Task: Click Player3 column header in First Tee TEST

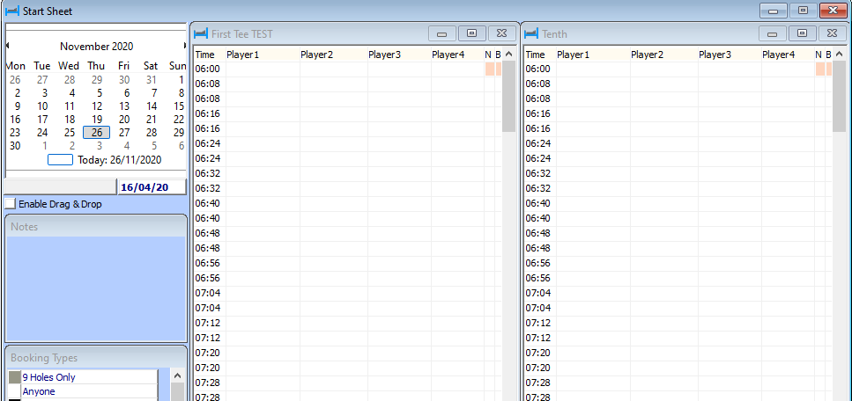Action: (x=399, y=55)
